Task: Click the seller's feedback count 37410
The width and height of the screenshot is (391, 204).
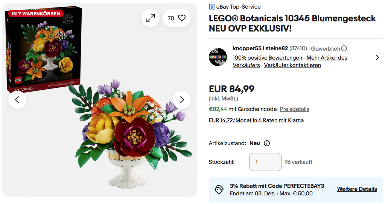Action: point(298,48)
